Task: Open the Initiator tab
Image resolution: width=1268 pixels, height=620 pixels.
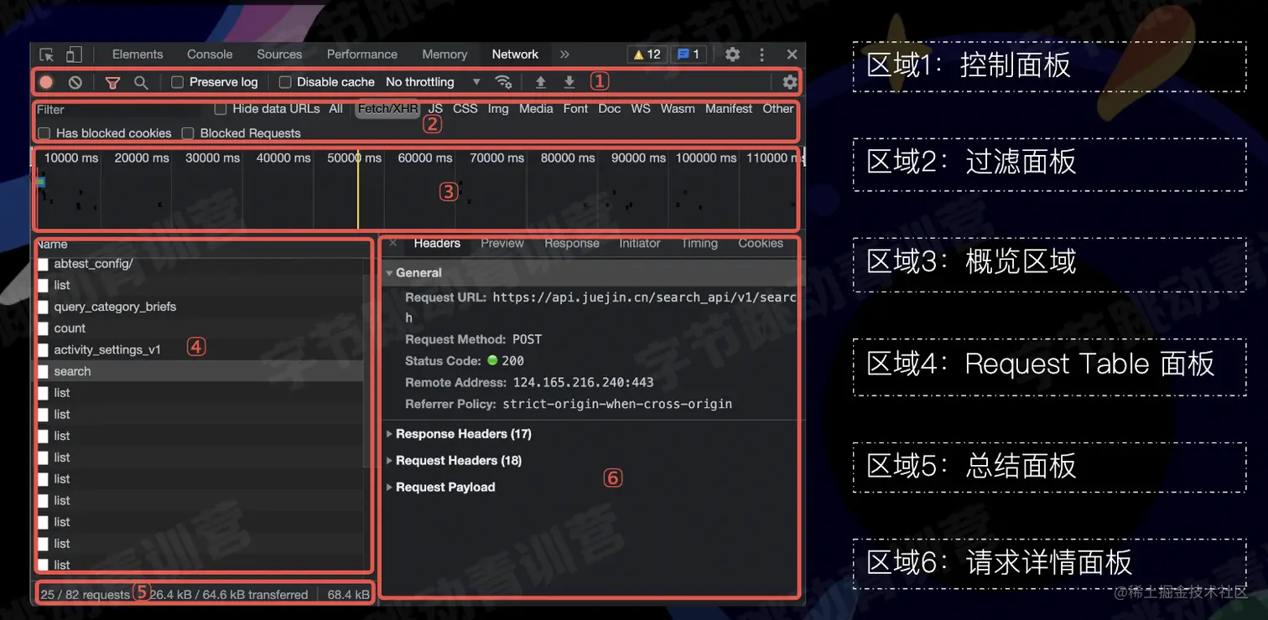Action: click(x=640, y=243)
